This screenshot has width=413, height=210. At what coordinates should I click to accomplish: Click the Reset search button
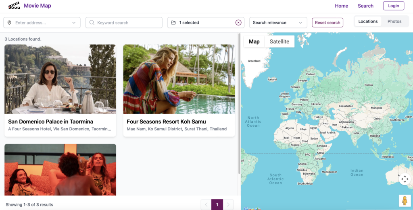327,23
